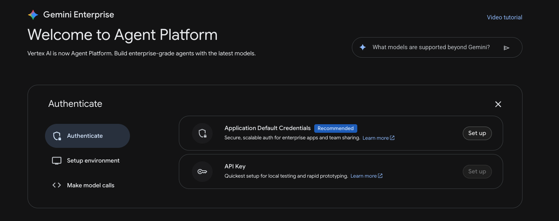Click the sparkle icon in prompt box
Viewport: 559px width, 221px height.
pos(362,47)
